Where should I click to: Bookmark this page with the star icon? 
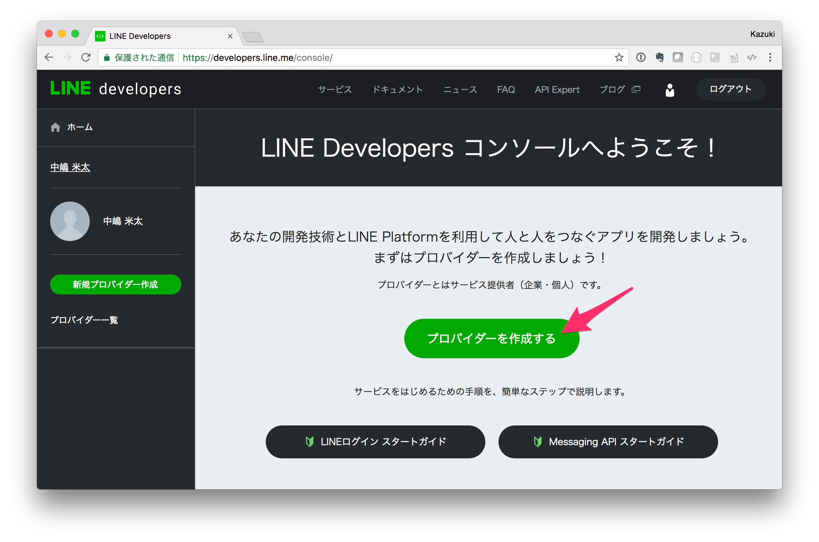coord(619,57)
